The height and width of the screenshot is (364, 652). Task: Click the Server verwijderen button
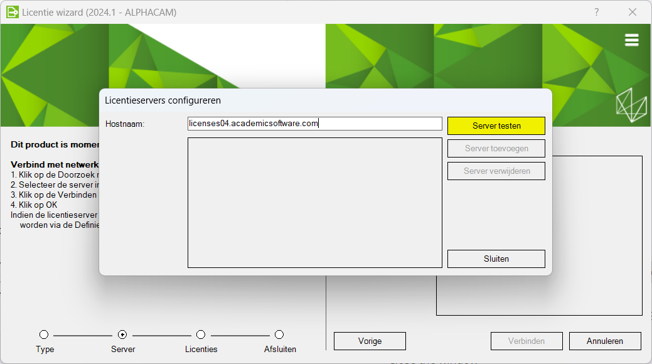[496, 171]
